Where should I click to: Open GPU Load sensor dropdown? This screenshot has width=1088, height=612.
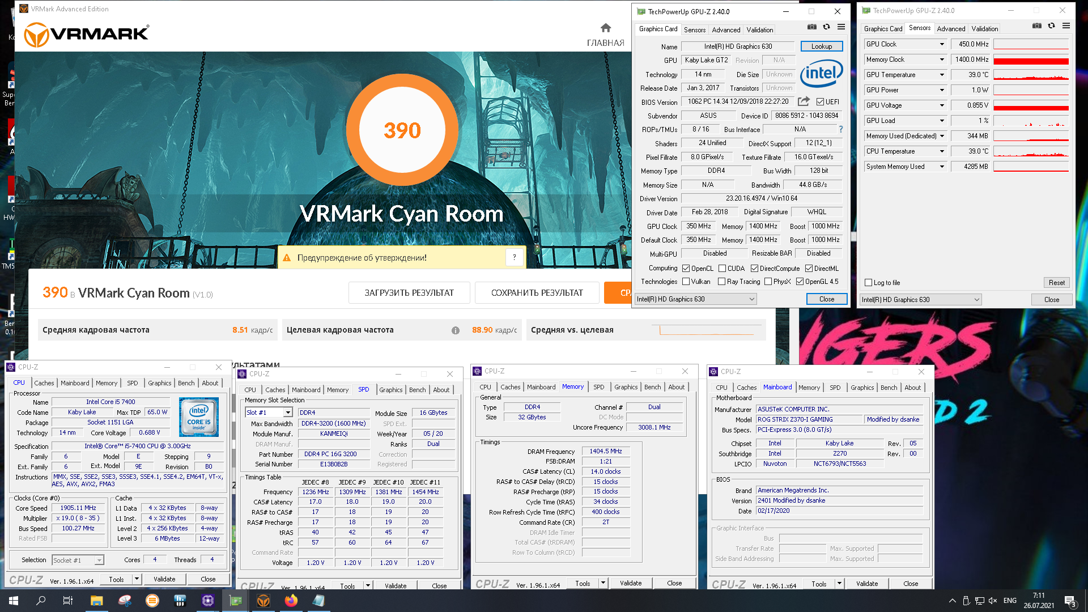pyautogui.click(x=942, y=121)
